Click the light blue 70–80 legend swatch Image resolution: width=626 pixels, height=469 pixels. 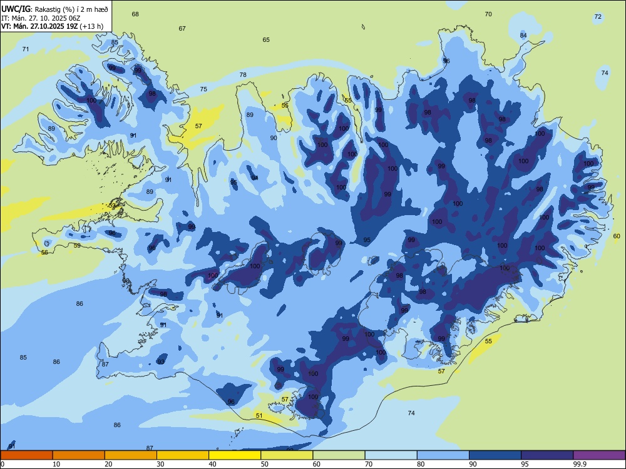click(391, 455)
